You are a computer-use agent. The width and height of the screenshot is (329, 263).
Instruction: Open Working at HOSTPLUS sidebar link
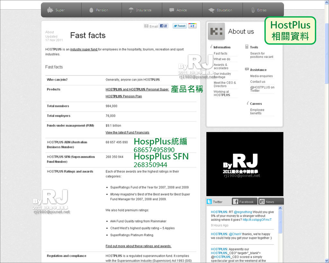222,93
